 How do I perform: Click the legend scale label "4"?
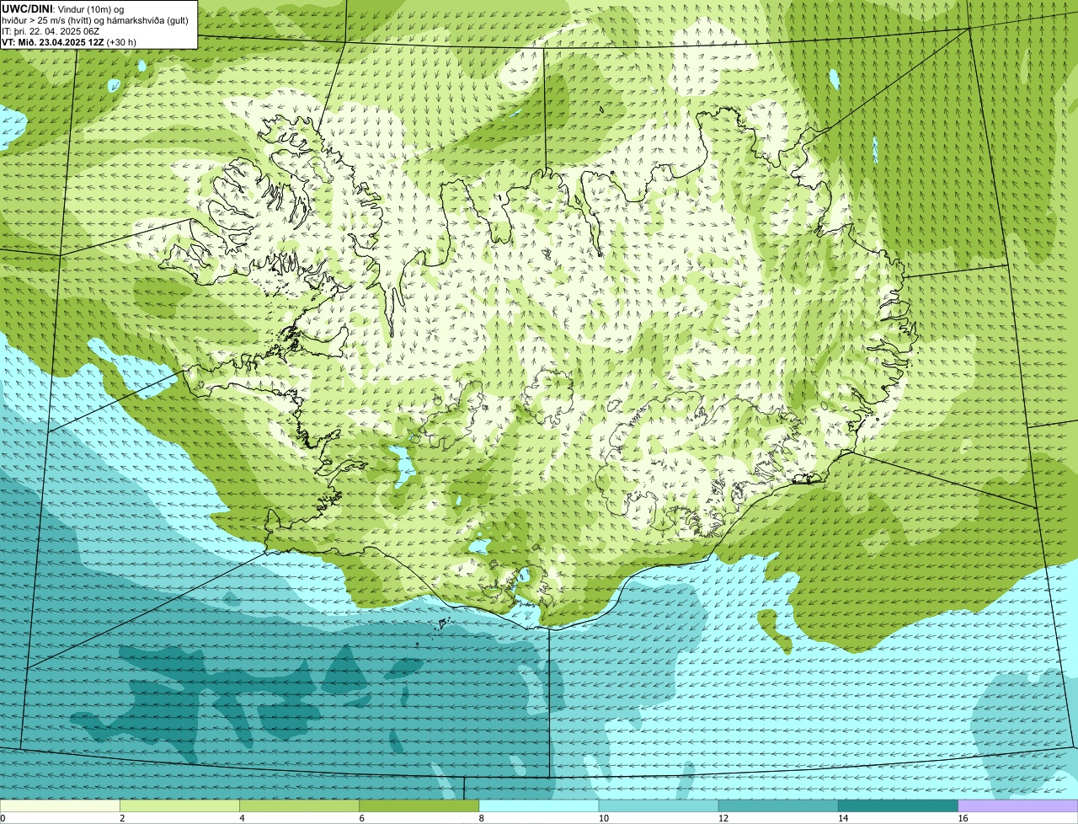point(242,818)
